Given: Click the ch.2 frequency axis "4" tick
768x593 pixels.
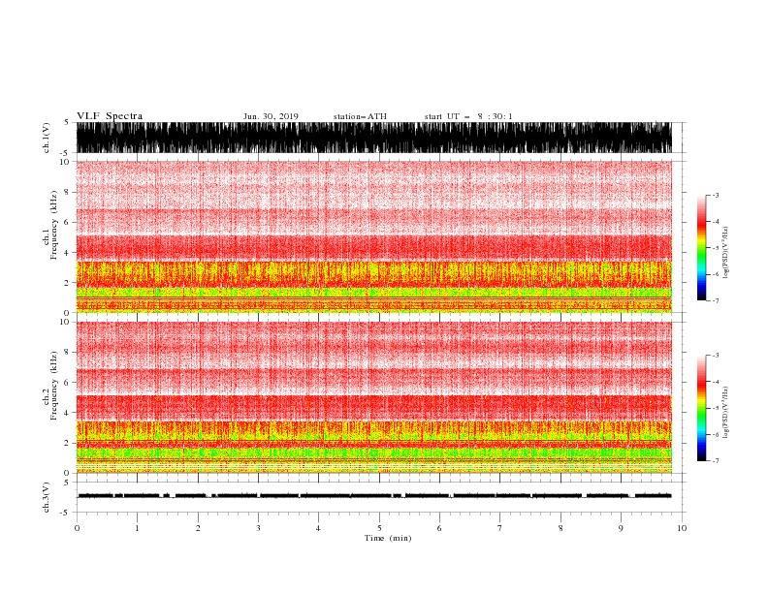Looking at the screenshot, I should [x=68, y=413].
